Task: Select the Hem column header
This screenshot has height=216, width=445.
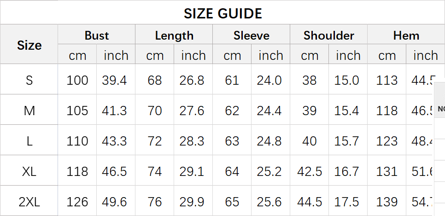Action: point(406,35)
